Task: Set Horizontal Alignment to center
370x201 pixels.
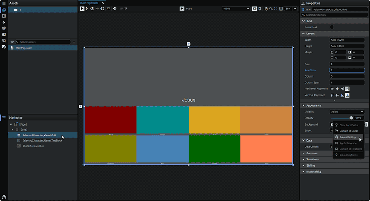Action: pyautogui.click(x=337, y=89)
